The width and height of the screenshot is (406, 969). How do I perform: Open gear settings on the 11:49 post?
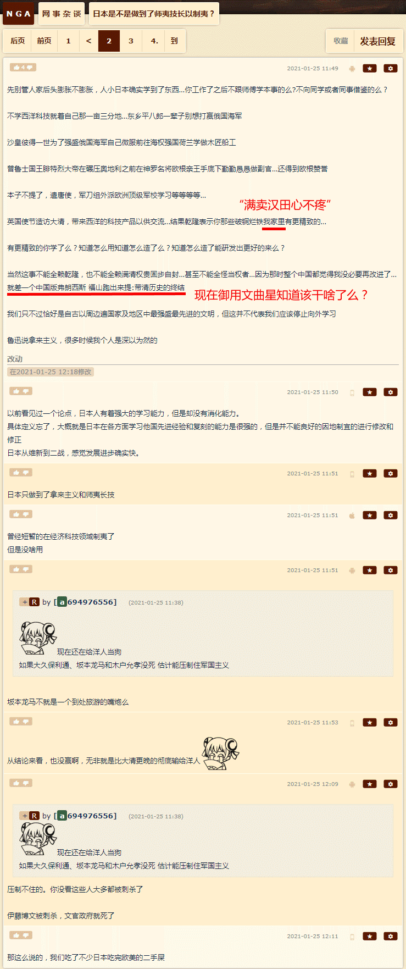[391, 68]
